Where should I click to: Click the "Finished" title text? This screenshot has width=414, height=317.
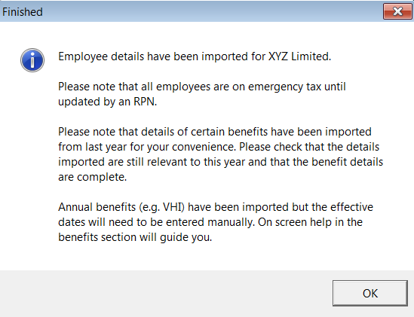(23, 12)
